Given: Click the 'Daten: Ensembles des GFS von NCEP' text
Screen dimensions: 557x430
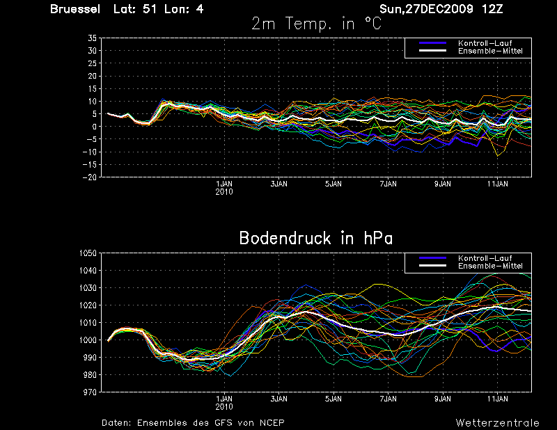Looking at the screenshot, I should [x=193, y=423].
